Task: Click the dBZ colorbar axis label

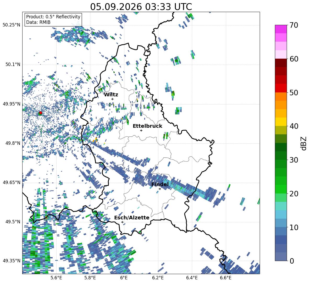Action: pyautogui.click(x=304, y=143)
